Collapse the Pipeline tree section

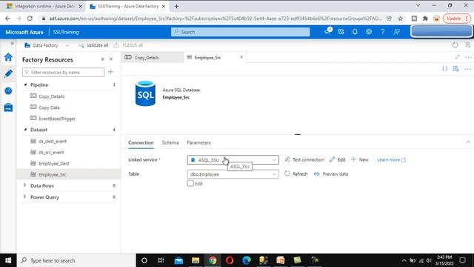coord(25,85)
